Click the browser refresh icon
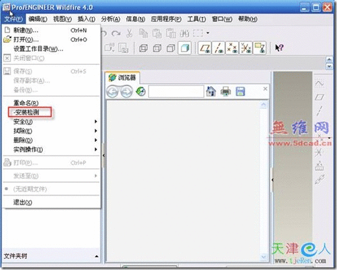The height and width of the screenshot is (270, 337). pyautogui.click(x=141, y=91)
